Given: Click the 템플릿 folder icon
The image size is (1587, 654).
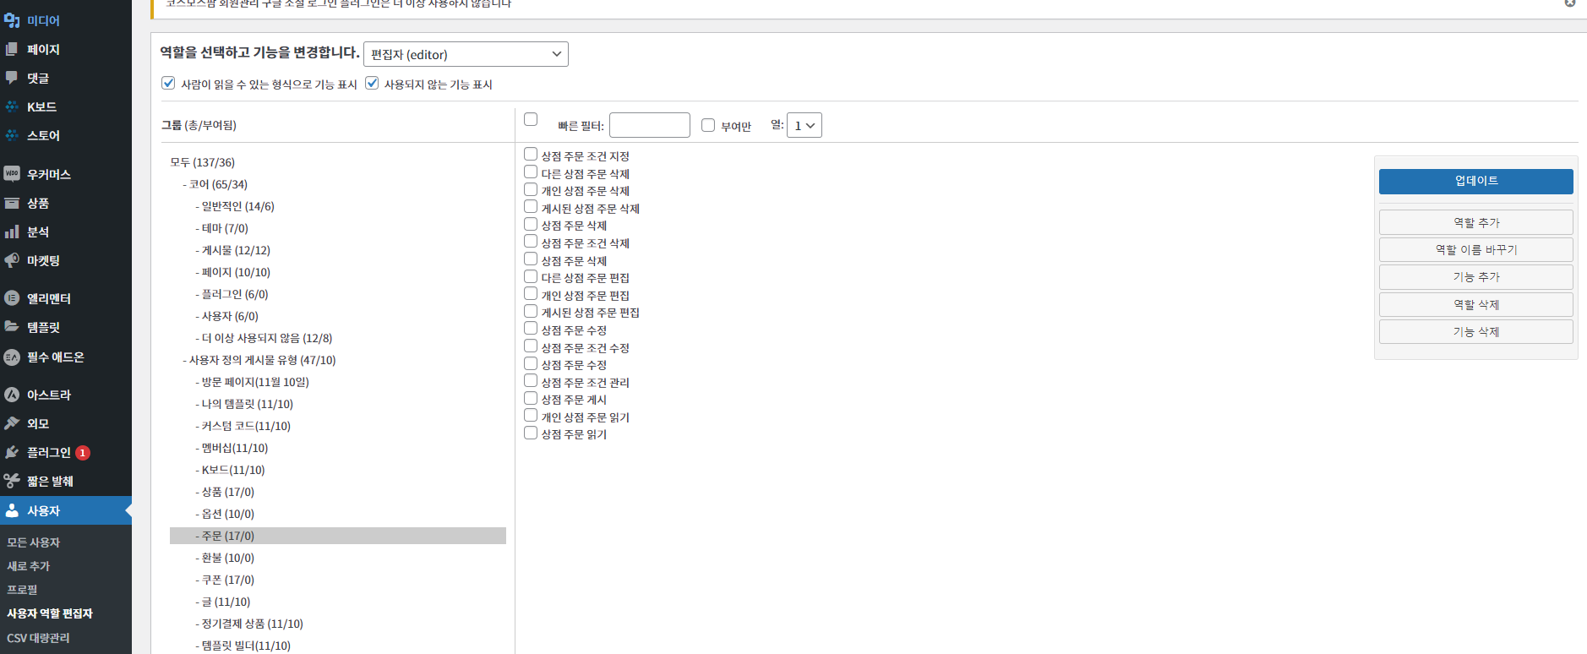Looking at the screenshot, I should click(12, 327).
